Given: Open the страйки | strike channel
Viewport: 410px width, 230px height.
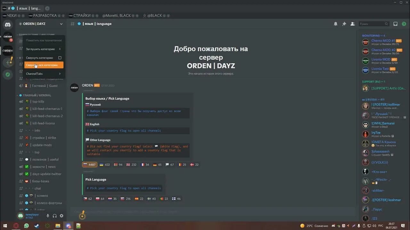Looking at the screenshot, I should tap(42, 138).
